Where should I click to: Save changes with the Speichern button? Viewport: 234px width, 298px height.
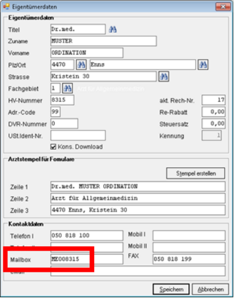(171, 289)
